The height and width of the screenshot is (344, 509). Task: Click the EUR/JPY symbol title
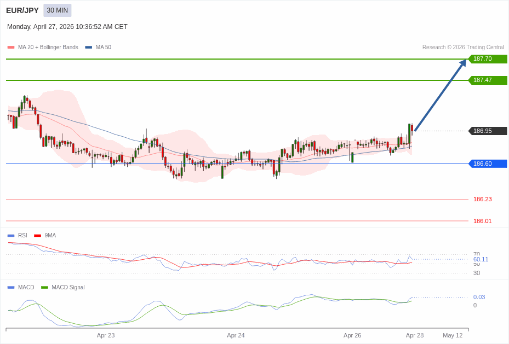[x=22, y=10]
